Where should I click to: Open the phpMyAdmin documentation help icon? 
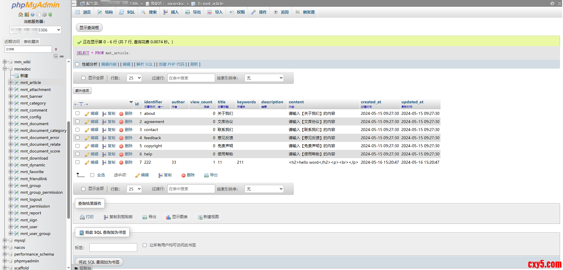32,14
